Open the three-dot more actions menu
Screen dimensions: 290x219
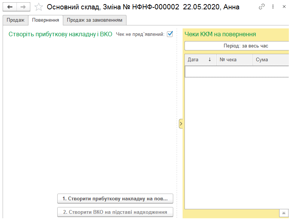point(273,7)
